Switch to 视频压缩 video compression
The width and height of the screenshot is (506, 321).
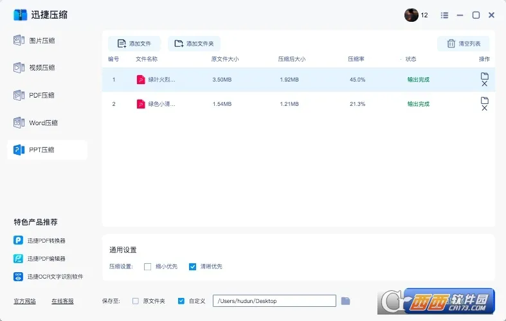click(x=41, y=67)
